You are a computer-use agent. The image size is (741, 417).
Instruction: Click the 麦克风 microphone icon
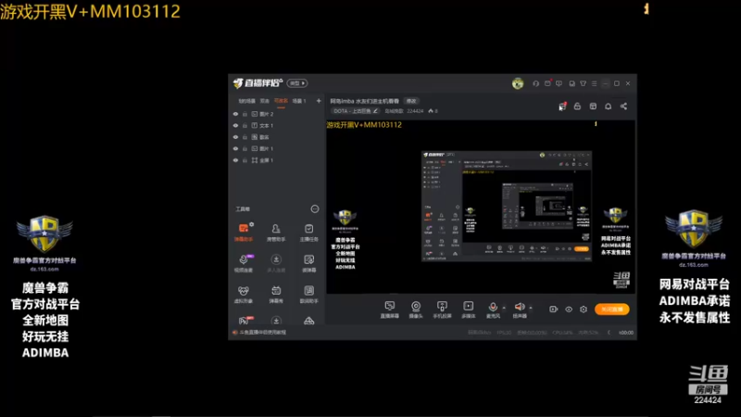pyautogui.click(x=493, y=307)
